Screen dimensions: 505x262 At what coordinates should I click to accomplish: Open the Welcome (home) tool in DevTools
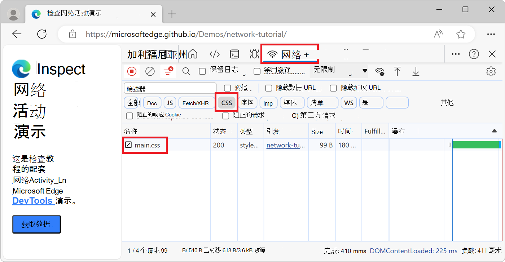click(x=193, y=54)
